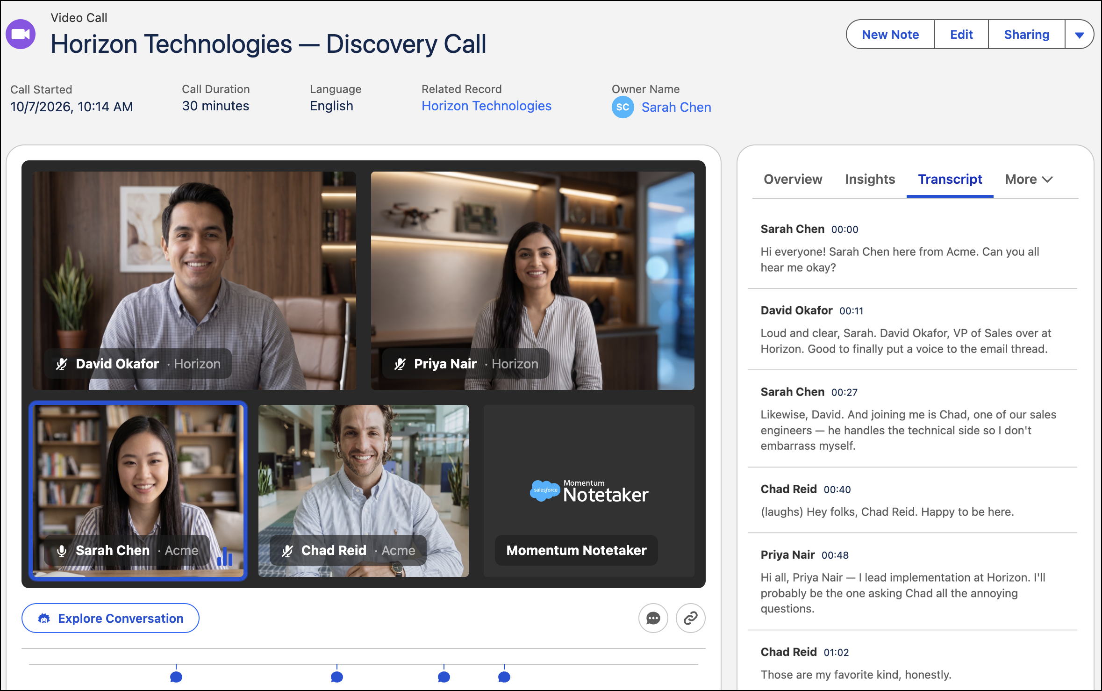
Task: Click Chad Reid's muted microphone icon
Action: tap(287, 551)
